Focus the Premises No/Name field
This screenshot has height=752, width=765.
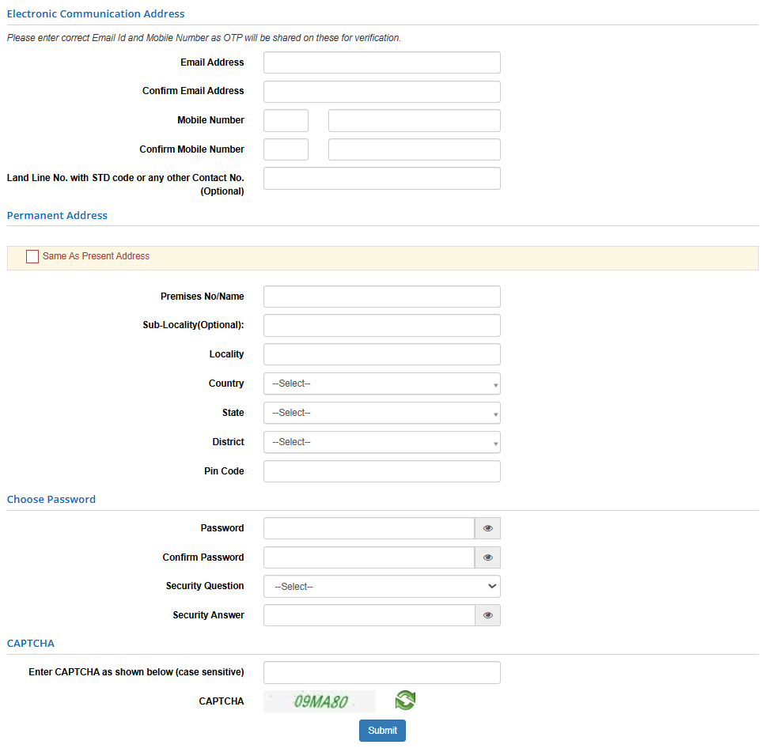[x=381, y=297]
